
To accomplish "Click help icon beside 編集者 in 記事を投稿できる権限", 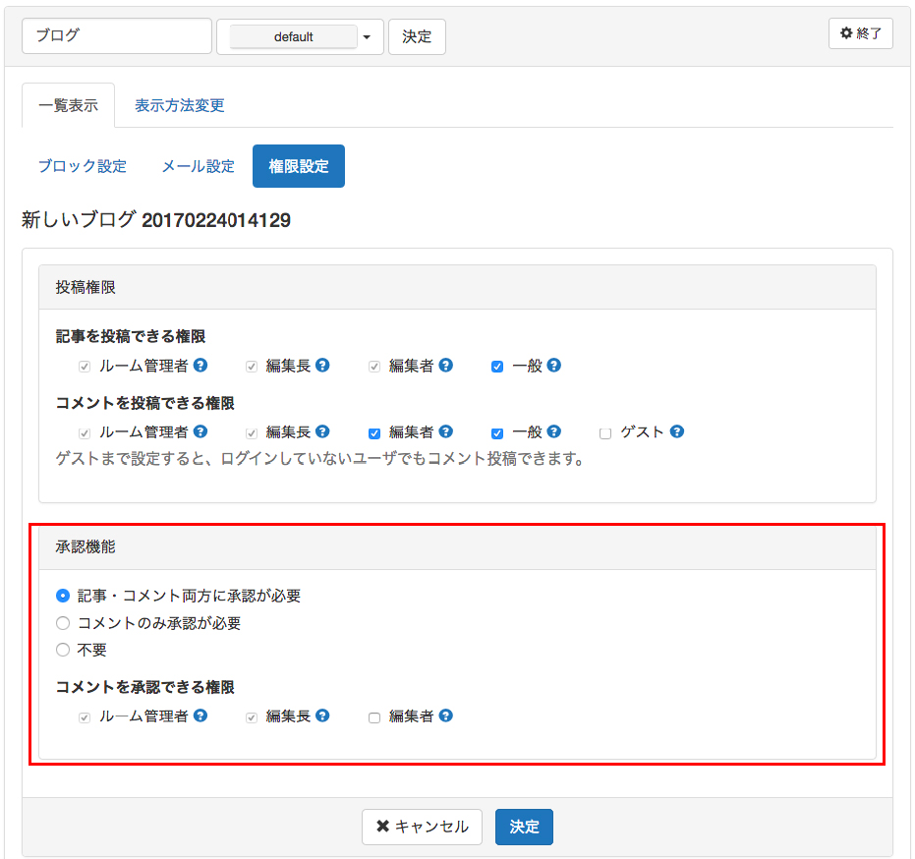I will [446, 366].
